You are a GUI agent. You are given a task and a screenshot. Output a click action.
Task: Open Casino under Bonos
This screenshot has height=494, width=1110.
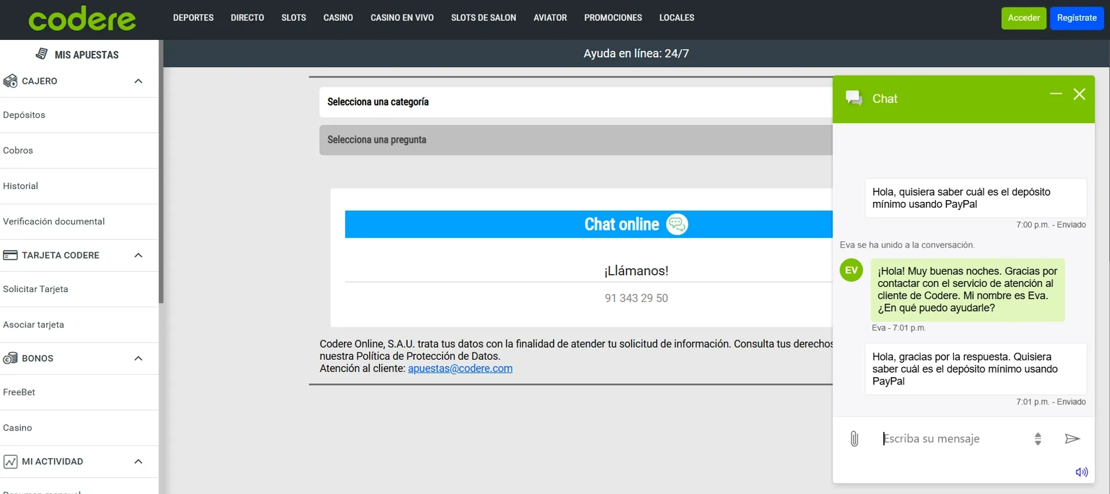(79, 427)
